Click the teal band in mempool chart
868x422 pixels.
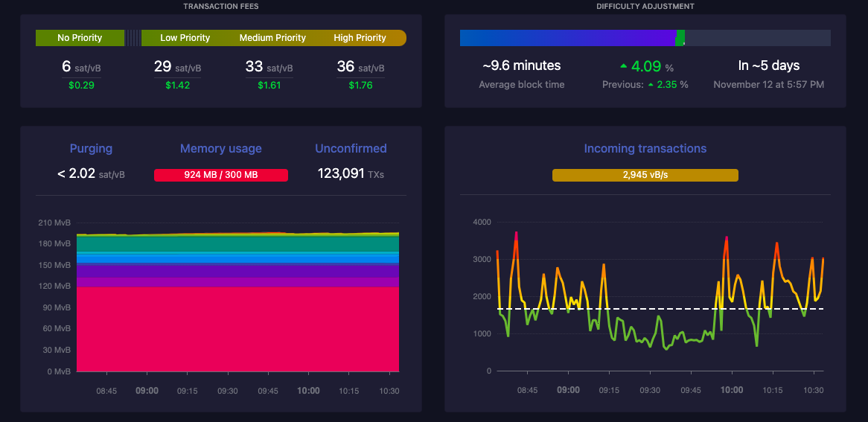pyautogui.click(x=238, y=243)
